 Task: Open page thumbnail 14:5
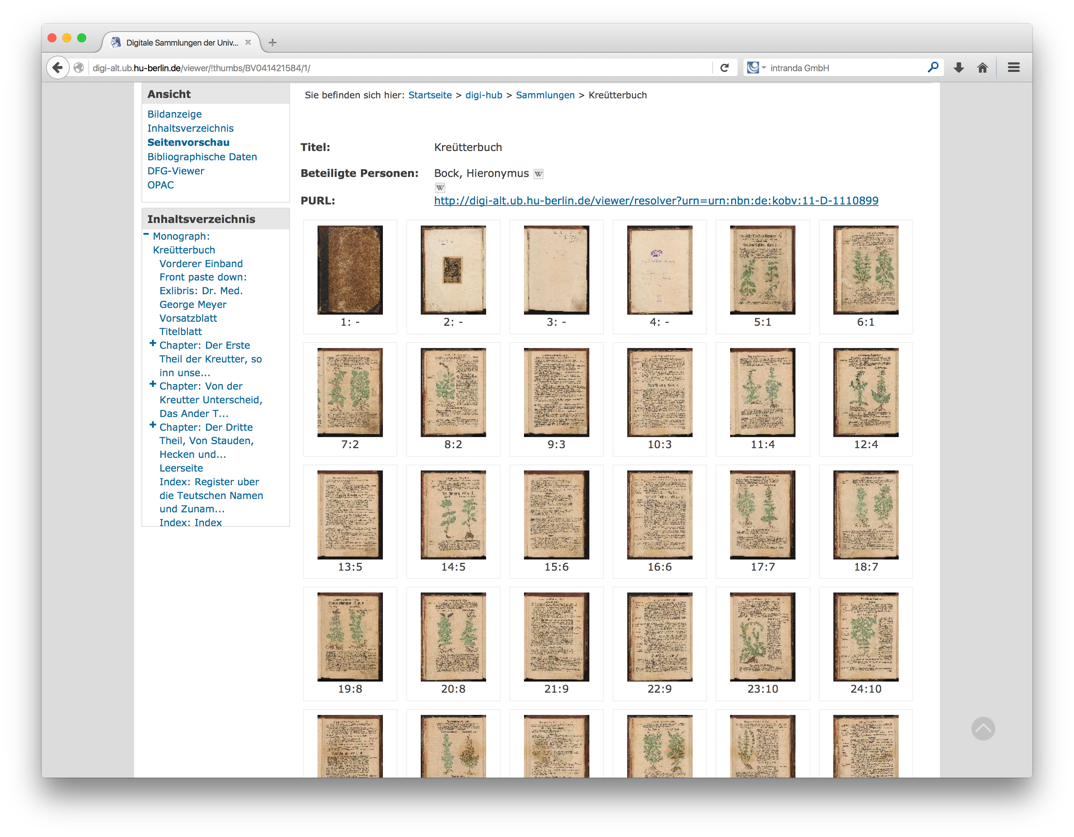[453, 515]
